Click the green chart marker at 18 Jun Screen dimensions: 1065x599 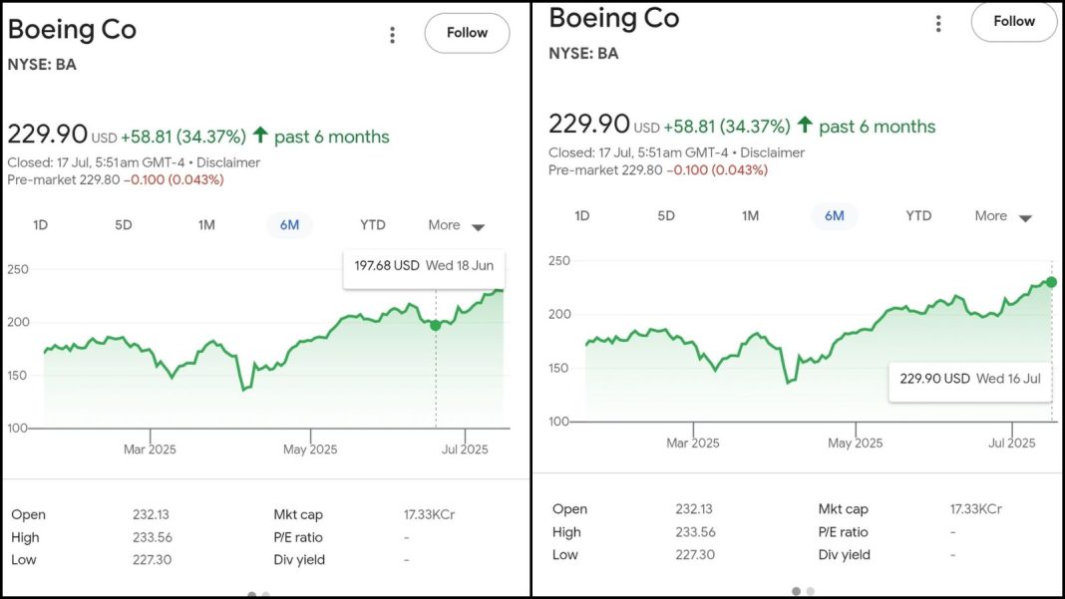point(436,325)
